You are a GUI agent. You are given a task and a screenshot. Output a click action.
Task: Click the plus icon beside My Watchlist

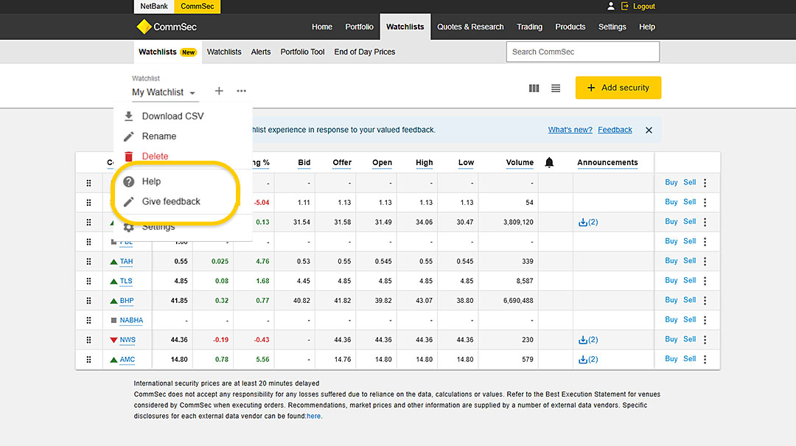pyautogui.click(x=219, y=91)
